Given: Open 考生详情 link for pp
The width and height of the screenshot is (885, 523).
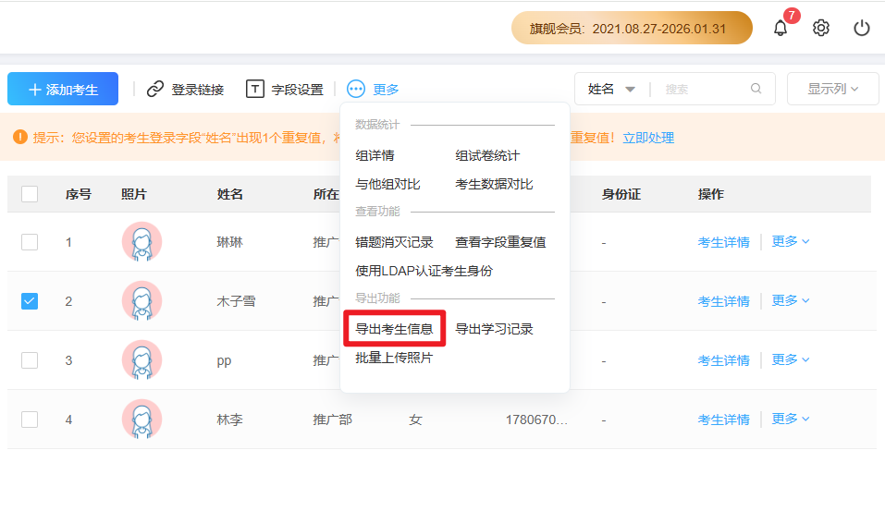Looking at the screenshot, I should 723,360.
